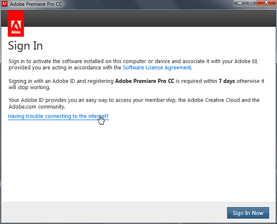Open the Software License Agreement link

[x=157, y=68]
